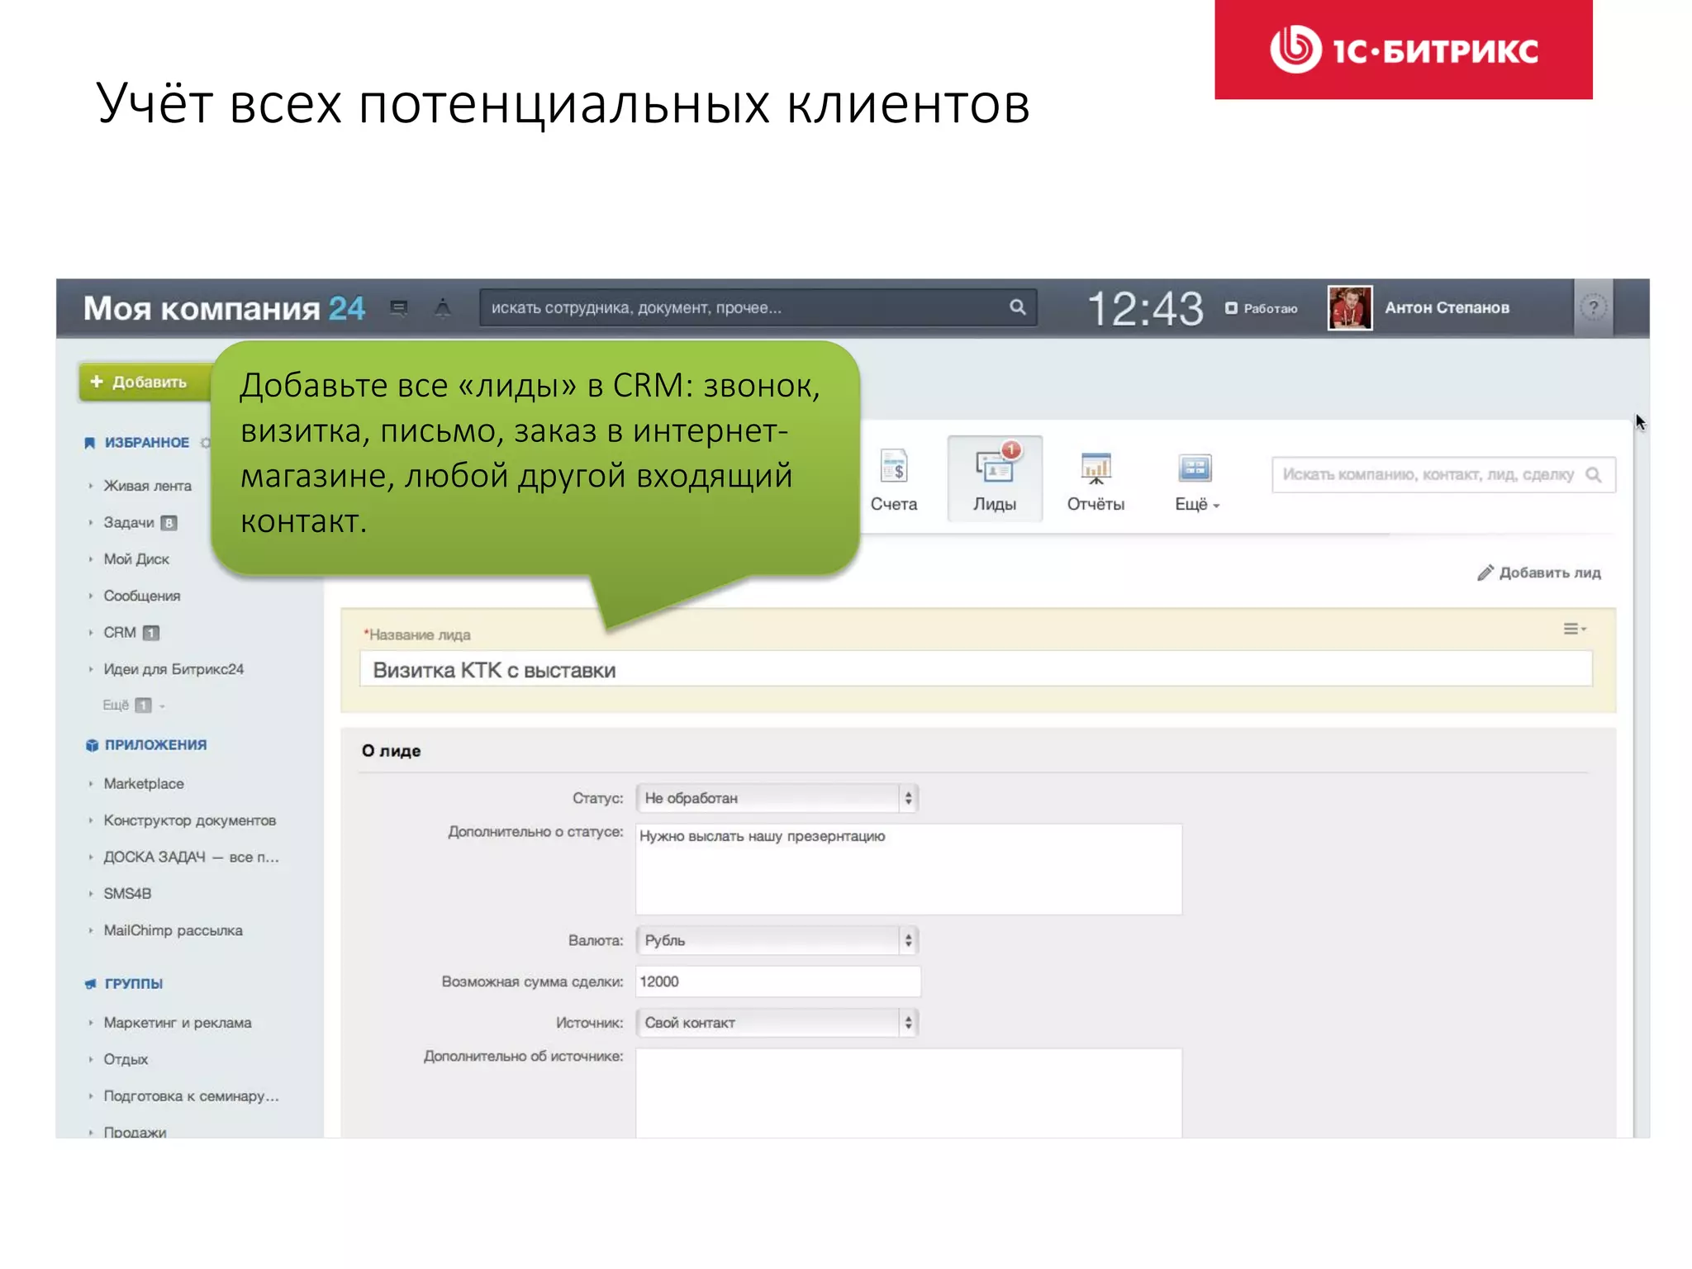Click the Дополнительно об источнике text area

(909, 1093)
